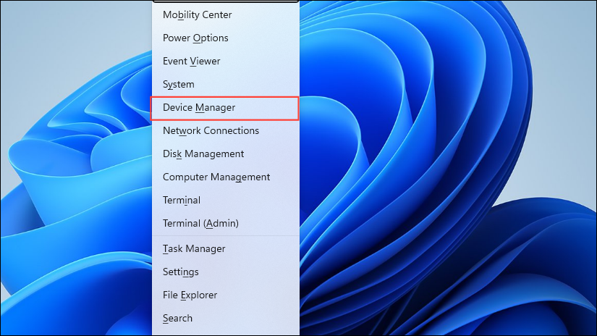This screenshot has width=597, height=336.
Task: Select Computer Management entry
Action: (216, 177)
